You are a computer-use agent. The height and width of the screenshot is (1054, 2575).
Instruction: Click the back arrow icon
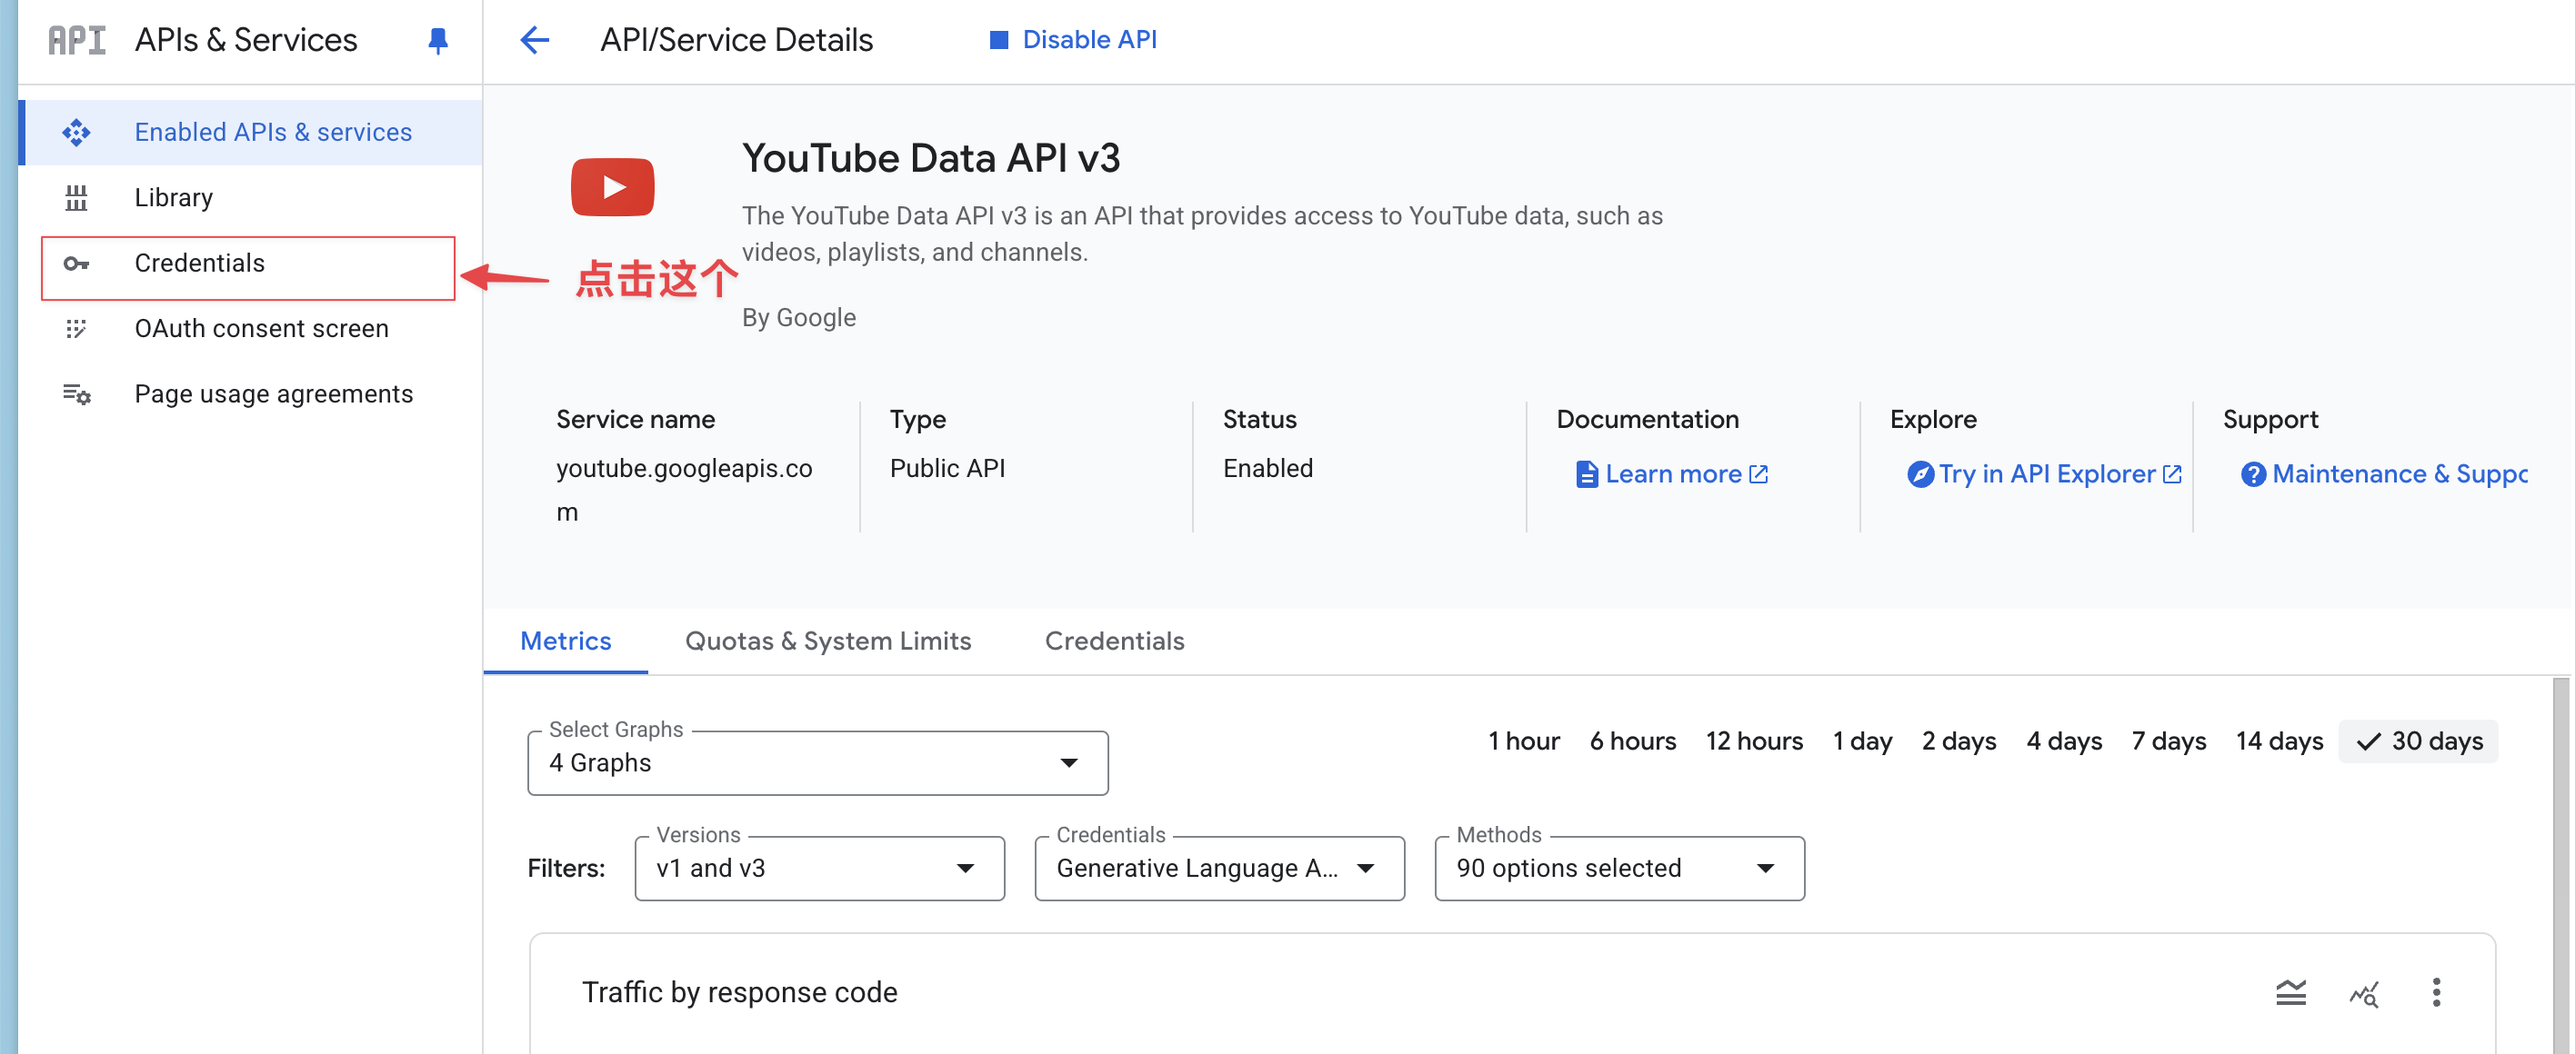(x=535, y=40)
